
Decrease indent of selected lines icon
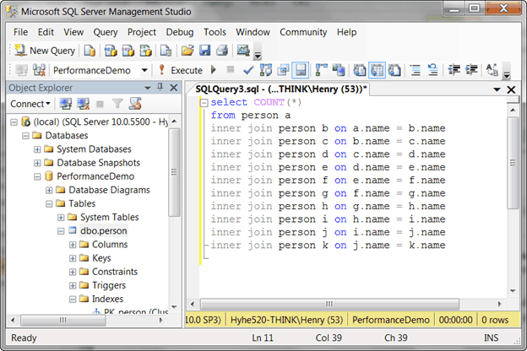coord(454,70)
